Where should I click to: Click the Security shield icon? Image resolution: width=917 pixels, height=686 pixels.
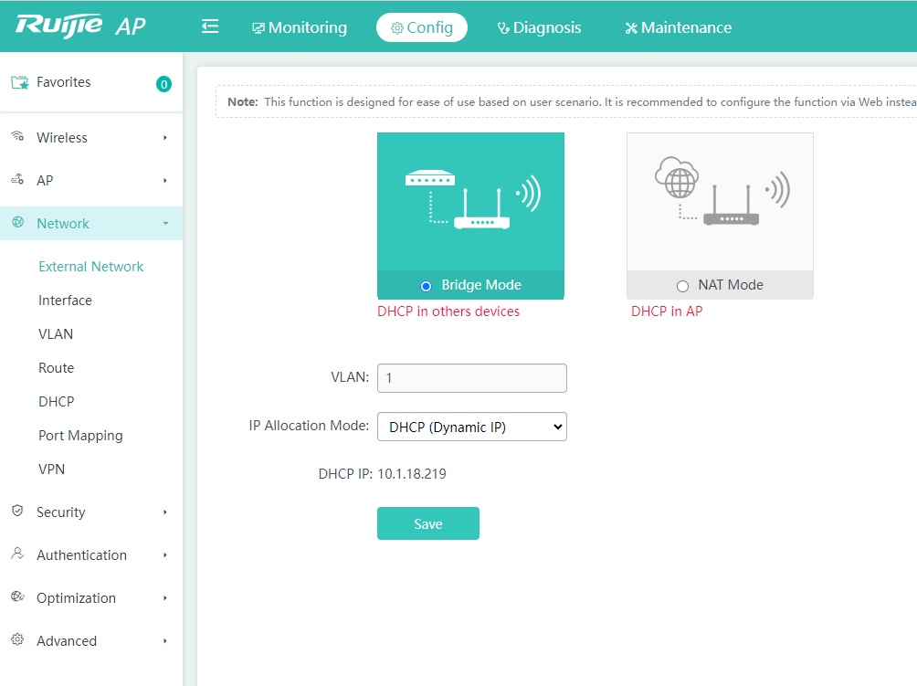point(17,512)
